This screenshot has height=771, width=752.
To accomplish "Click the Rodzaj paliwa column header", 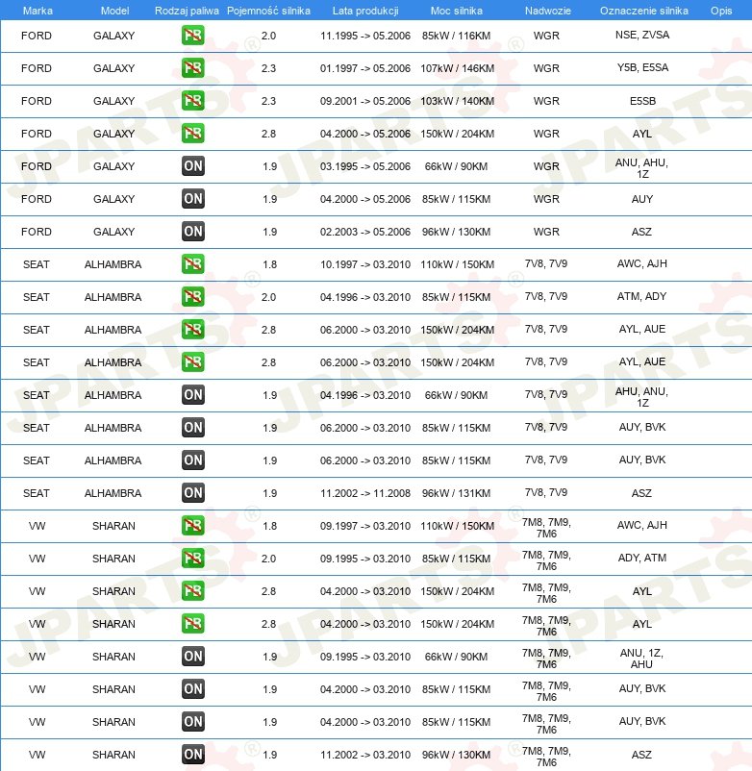I will tap(187, 11).
